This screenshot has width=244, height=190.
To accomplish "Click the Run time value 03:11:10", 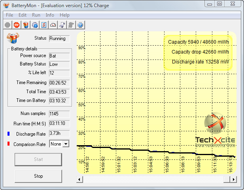I will (59, 123).
